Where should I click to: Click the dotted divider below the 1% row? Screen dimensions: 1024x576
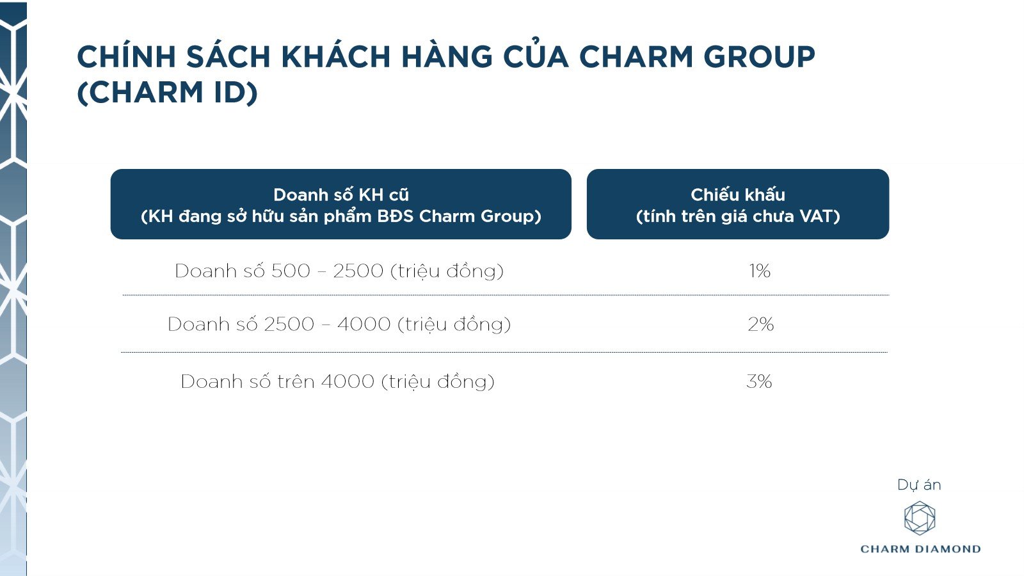(506, 295)
